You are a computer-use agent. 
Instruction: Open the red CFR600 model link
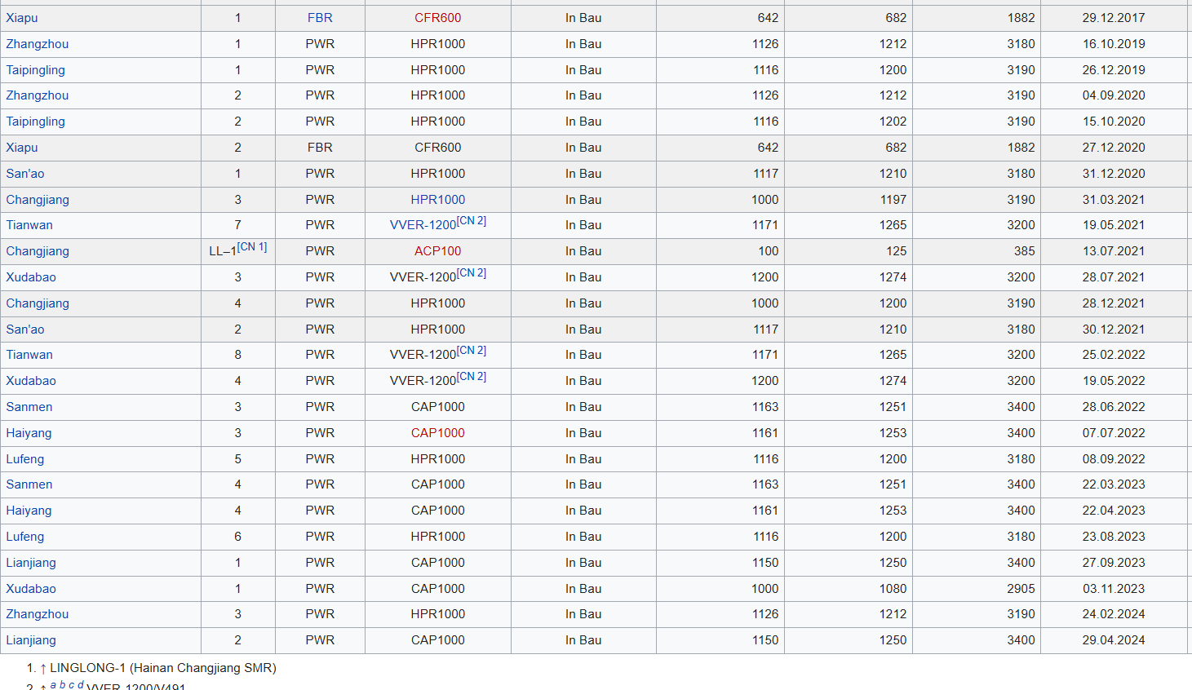point(438,18)
